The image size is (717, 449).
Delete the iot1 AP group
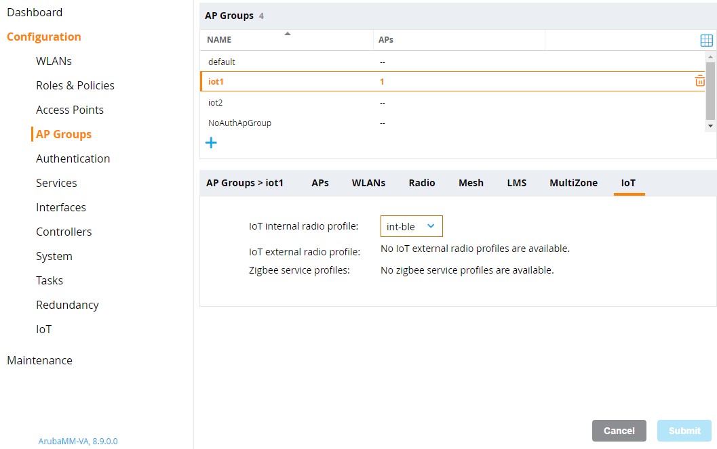click(x=699, y=81)
